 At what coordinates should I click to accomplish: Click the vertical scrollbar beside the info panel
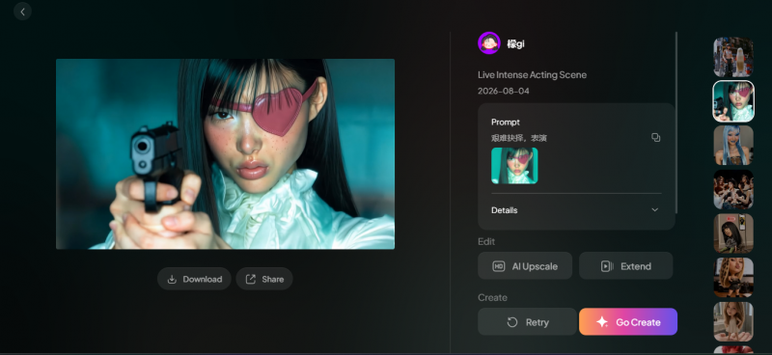coord(676,123)
